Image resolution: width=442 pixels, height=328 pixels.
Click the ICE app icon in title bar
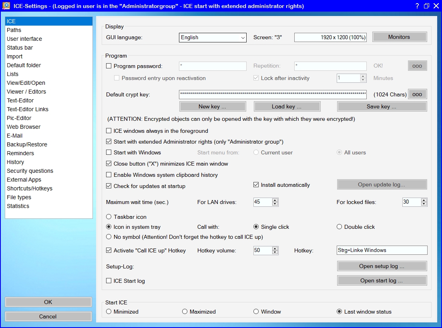coord(6,6)
